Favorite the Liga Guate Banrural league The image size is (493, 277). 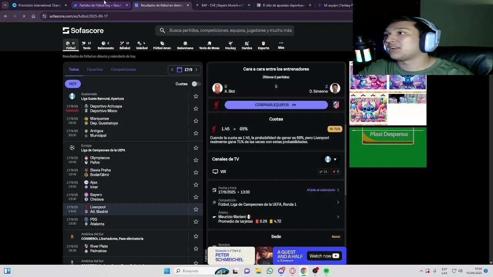196,96
